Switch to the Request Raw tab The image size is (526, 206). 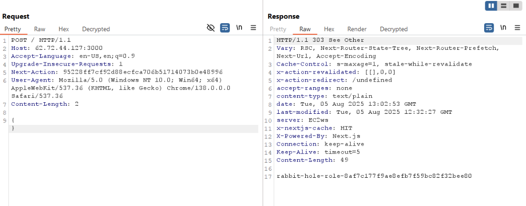(40, 29)
